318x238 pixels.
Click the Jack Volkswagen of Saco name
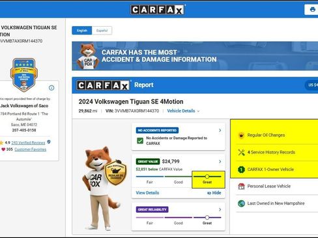point(24,106)
